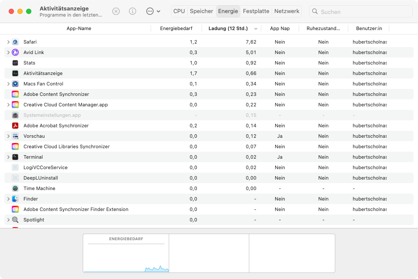Click the Terminal app icon
This screenshot has height=279, width=418.
[15, 157]
